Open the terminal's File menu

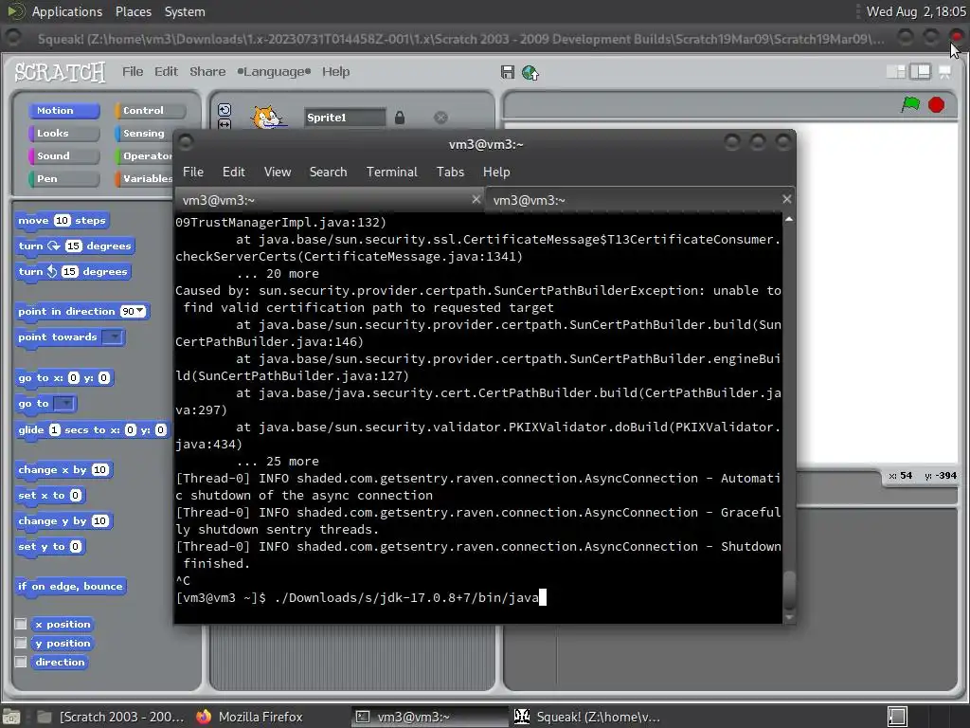point(193,173)
